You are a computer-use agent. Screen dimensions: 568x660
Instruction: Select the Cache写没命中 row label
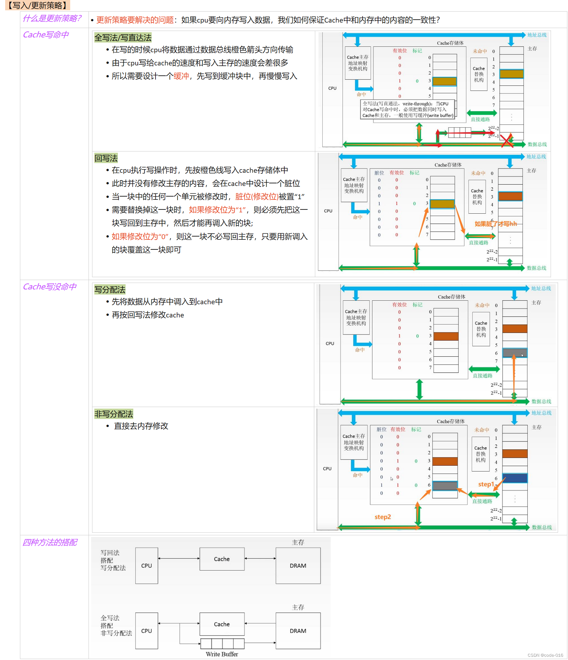pyautogui.click(x=50, y=286)
